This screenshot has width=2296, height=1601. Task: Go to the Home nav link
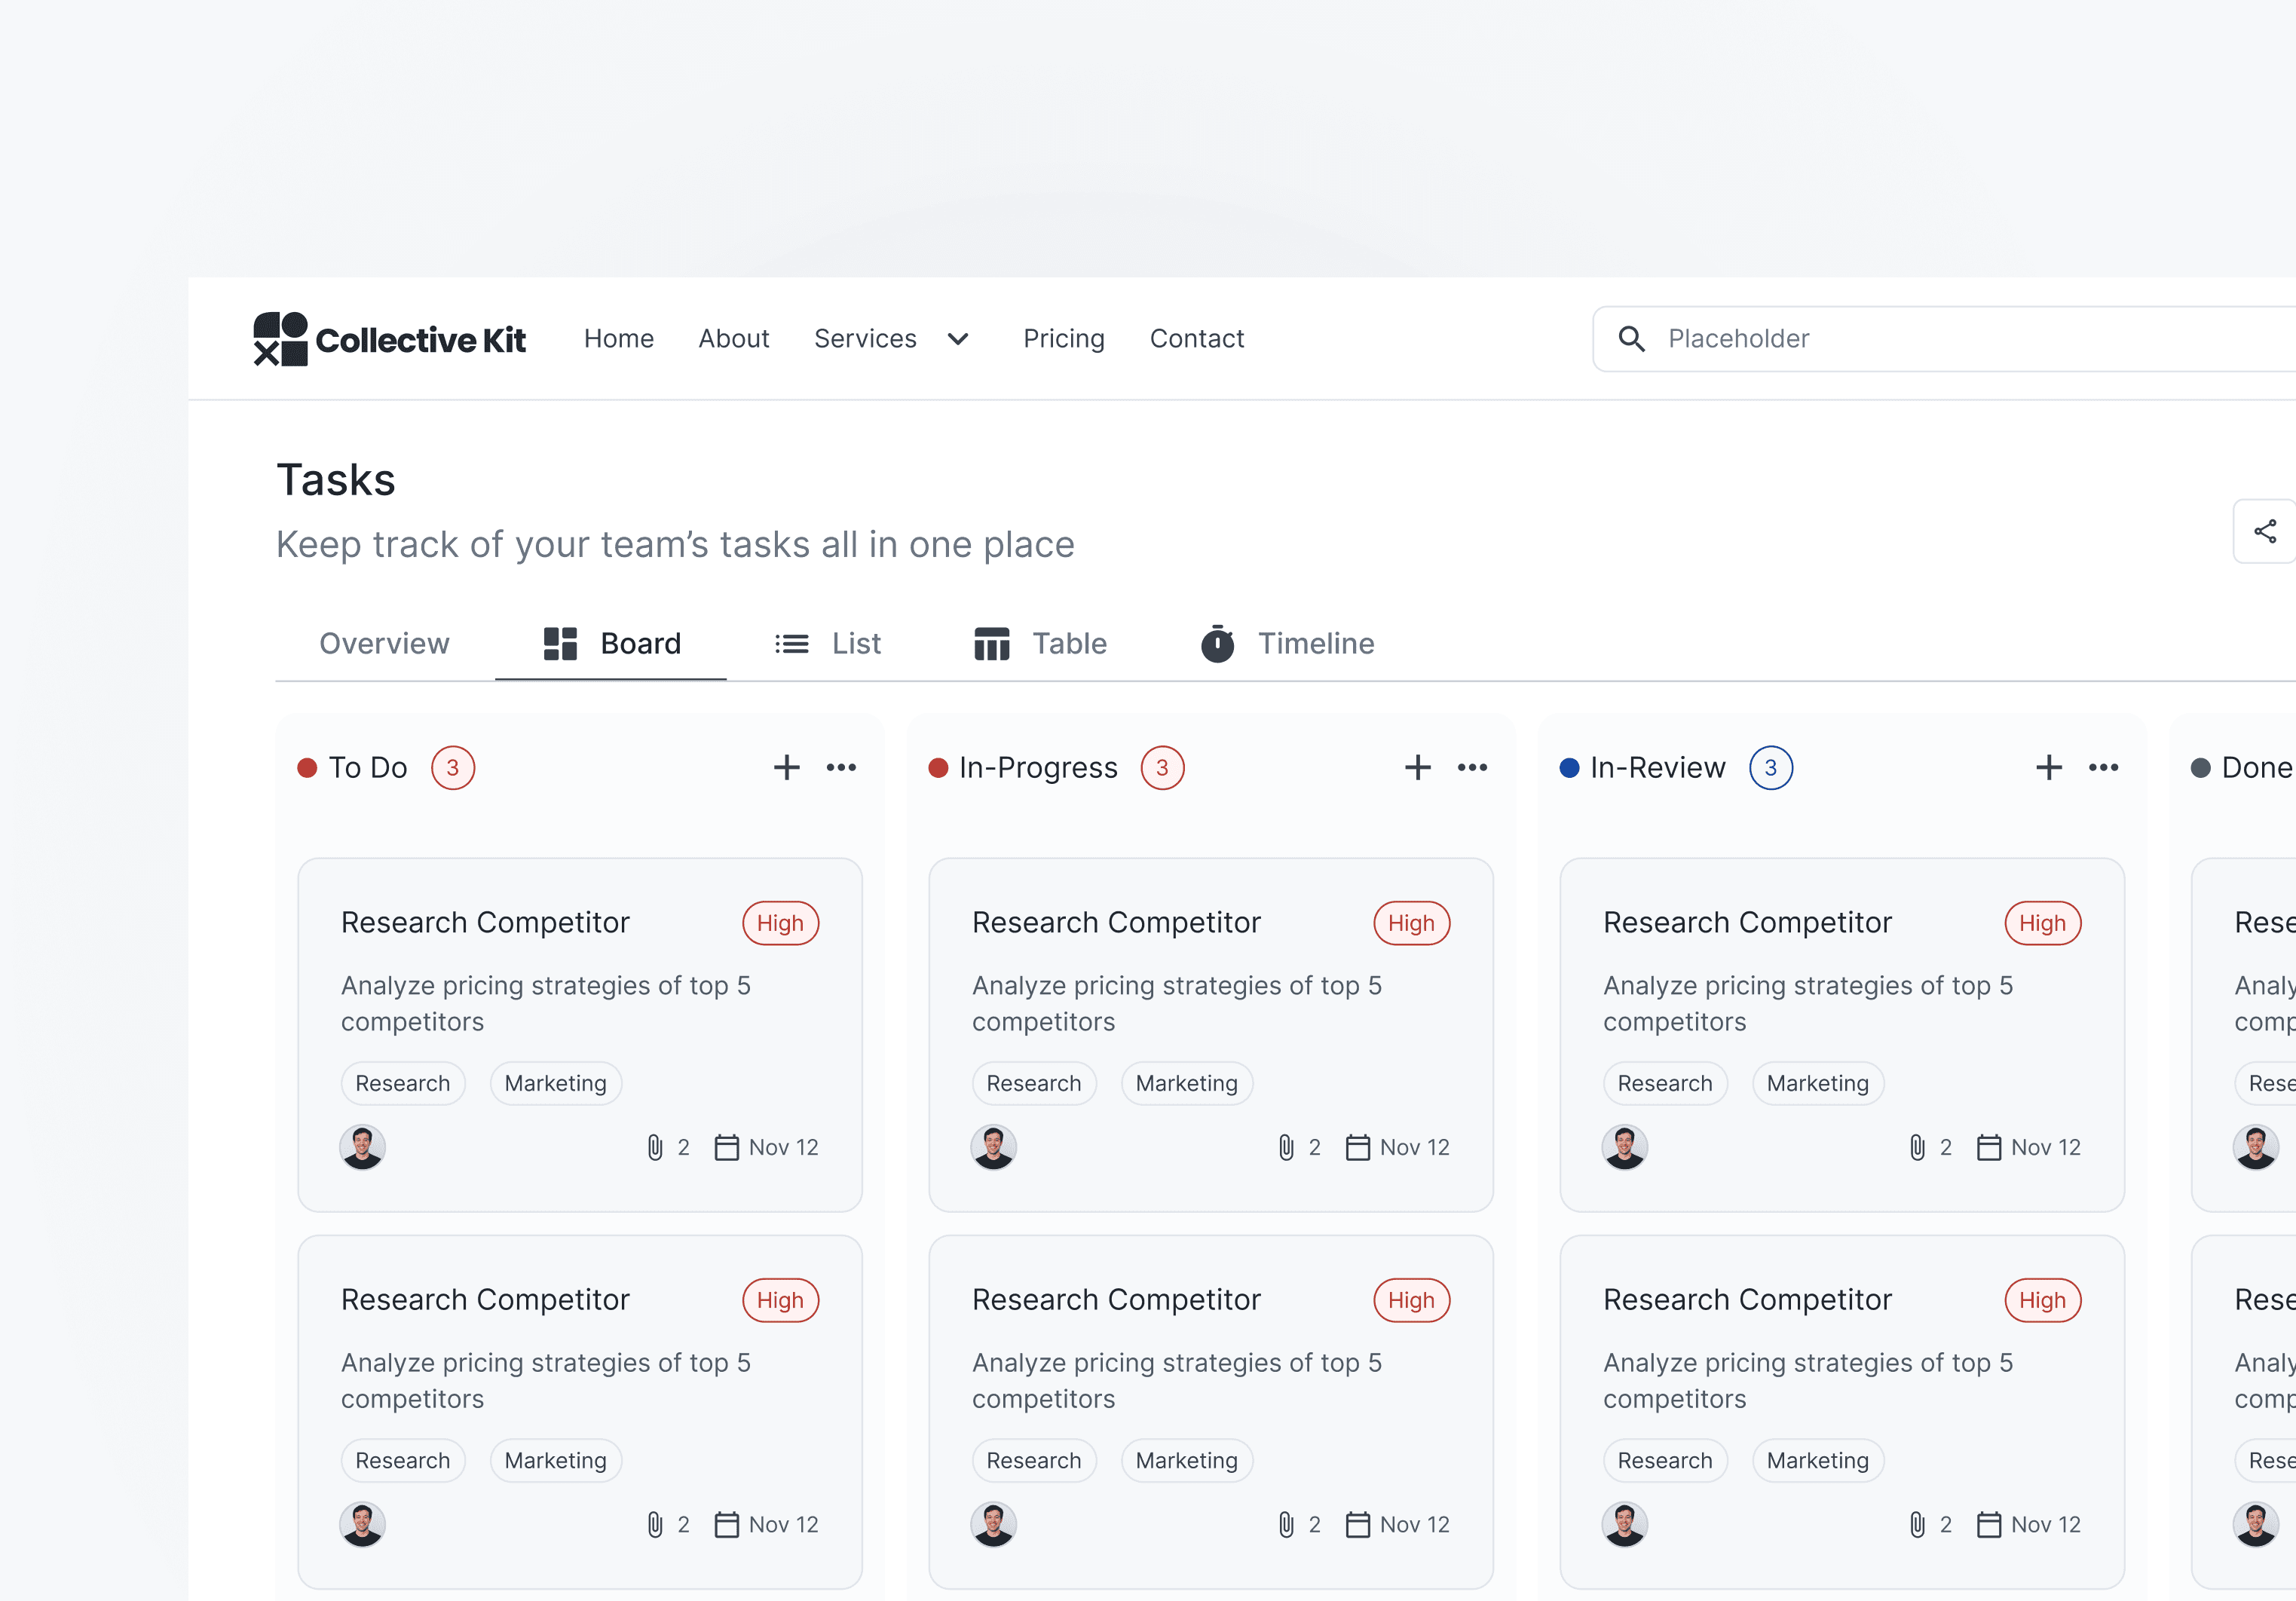tap(619, 339)
